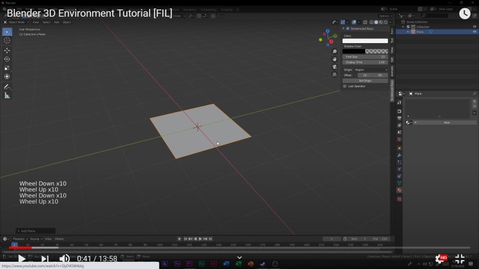Select the Cursor tool
The image size is (479, 269).
tap(7, 41)
